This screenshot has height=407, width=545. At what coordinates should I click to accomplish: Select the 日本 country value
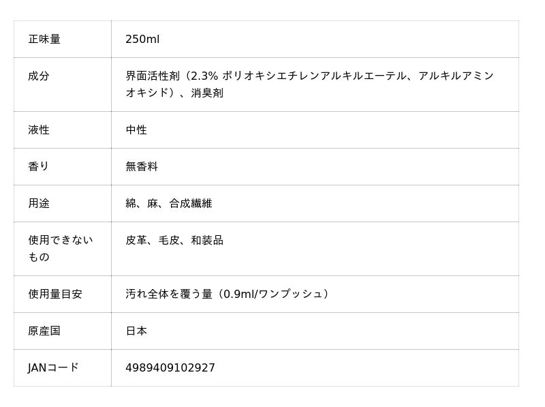click(136, 331)
